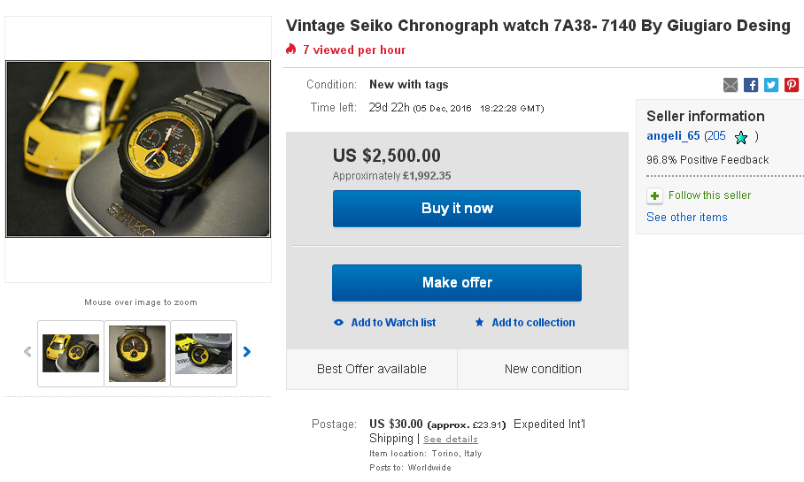
Task: Open the seller's 205 feedback score
Action: (716, 136)
